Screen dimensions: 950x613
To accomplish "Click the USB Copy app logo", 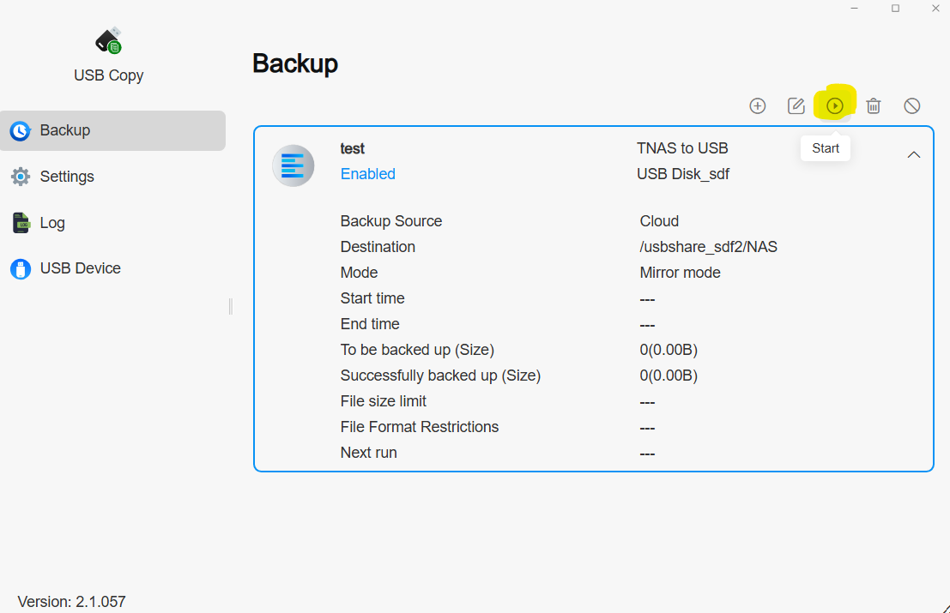I will [109, 40].
